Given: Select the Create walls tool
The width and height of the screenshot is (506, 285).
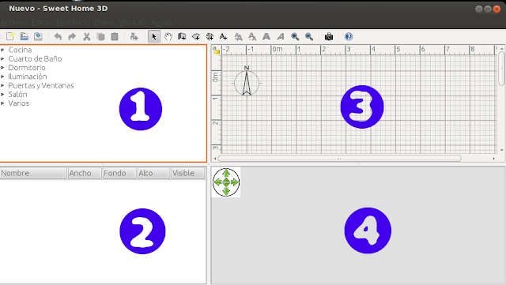Looking at the screenshot, I should [x=182, y=36].
